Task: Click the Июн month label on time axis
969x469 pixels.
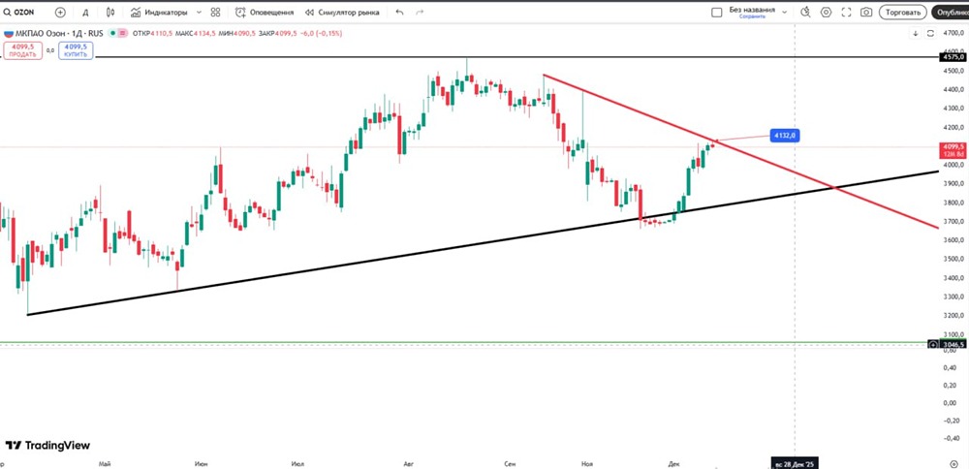Action: pyautogui.click(x=201, y=463)
